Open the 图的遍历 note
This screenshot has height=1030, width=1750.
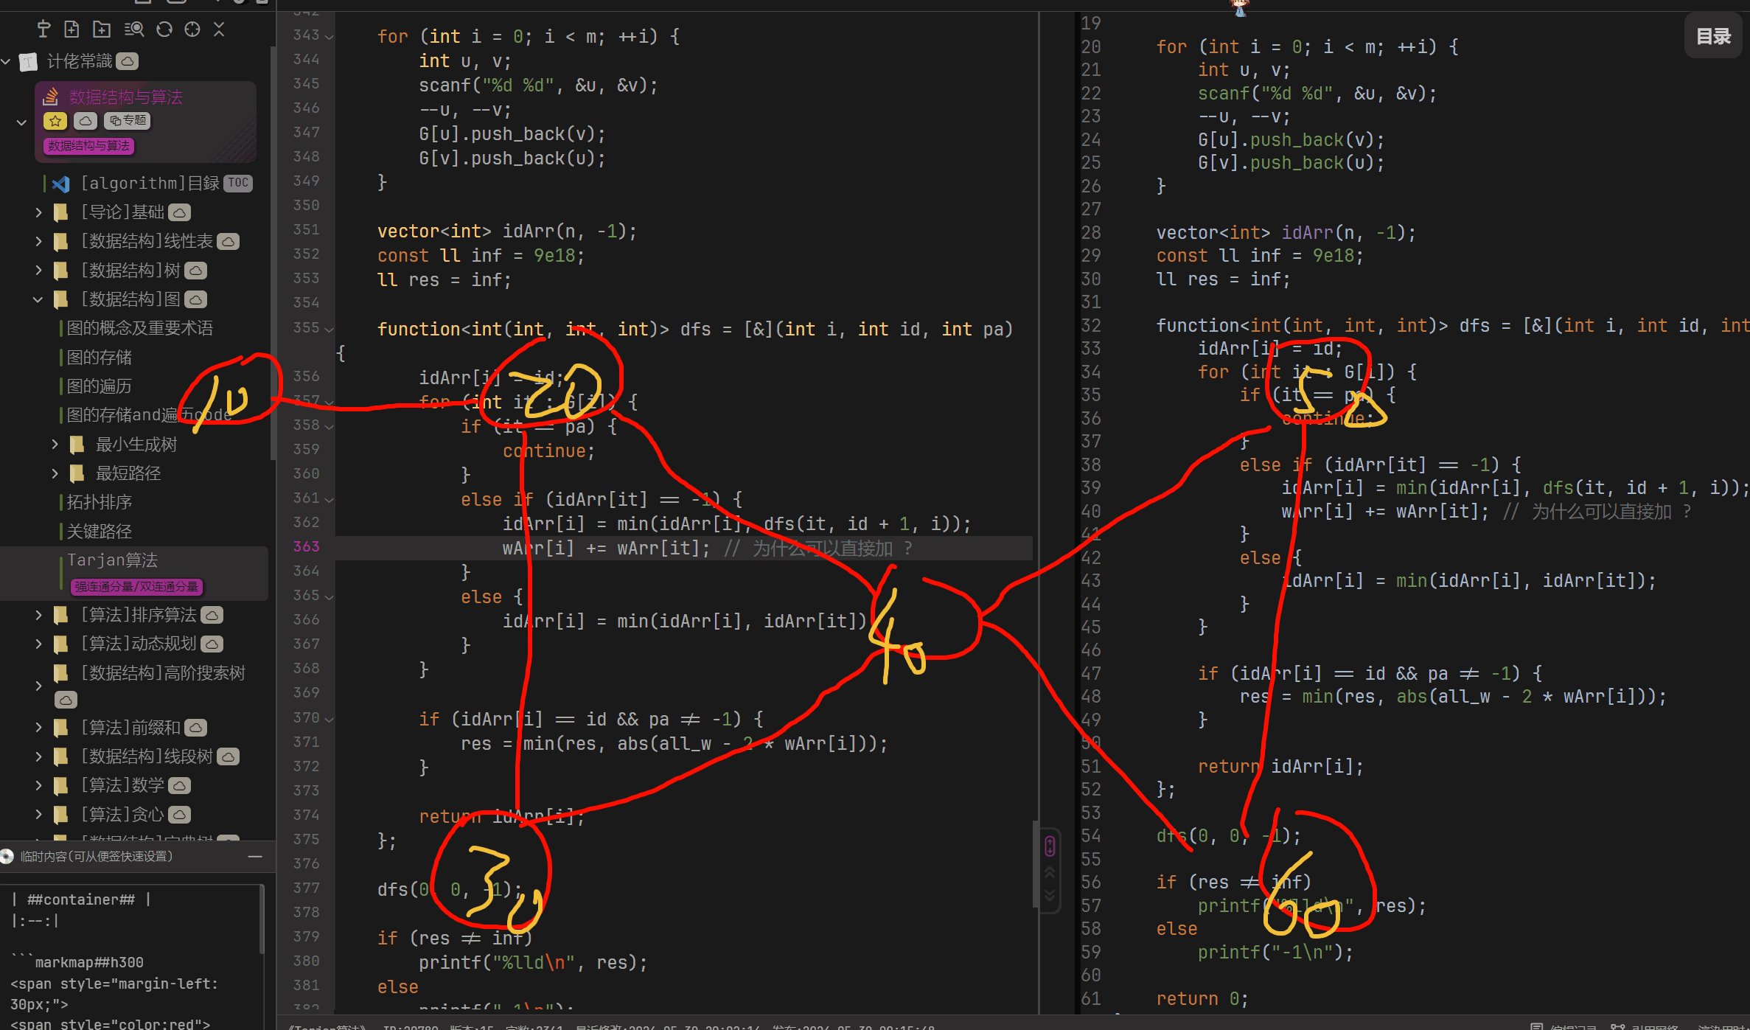pyautogui.click(x=99, y=386)
